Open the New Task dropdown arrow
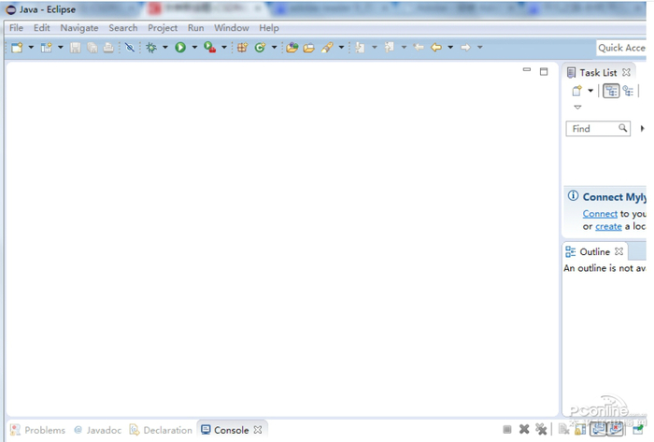This screenshot has height=442, width=654. [590, 91]
